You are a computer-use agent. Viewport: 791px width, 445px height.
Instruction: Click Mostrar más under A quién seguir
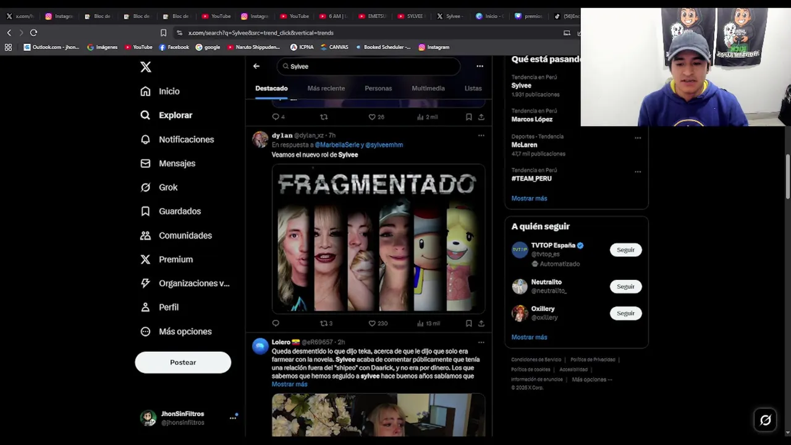[x=529, y=337]
